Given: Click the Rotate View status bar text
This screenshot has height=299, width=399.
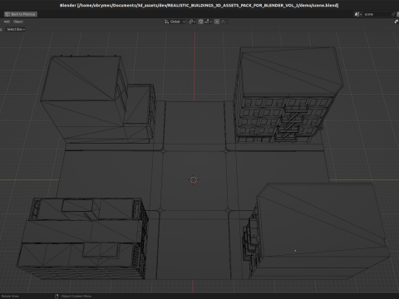Looking at the screenshot, I should (x=10, y=297).
